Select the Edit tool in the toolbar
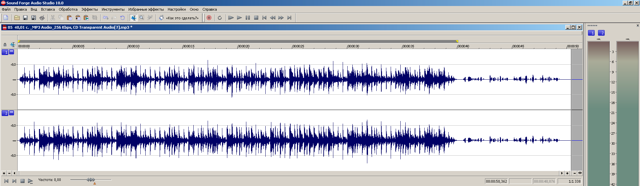 point(133,18)
